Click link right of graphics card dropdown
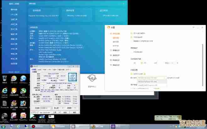The height and width of the screenshot is (129, 207). tap(173, 78)
